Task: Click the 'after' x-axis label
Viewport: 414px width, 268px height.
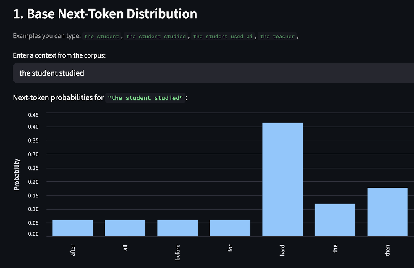Action: pyautogui.click(x=72, y=250)
